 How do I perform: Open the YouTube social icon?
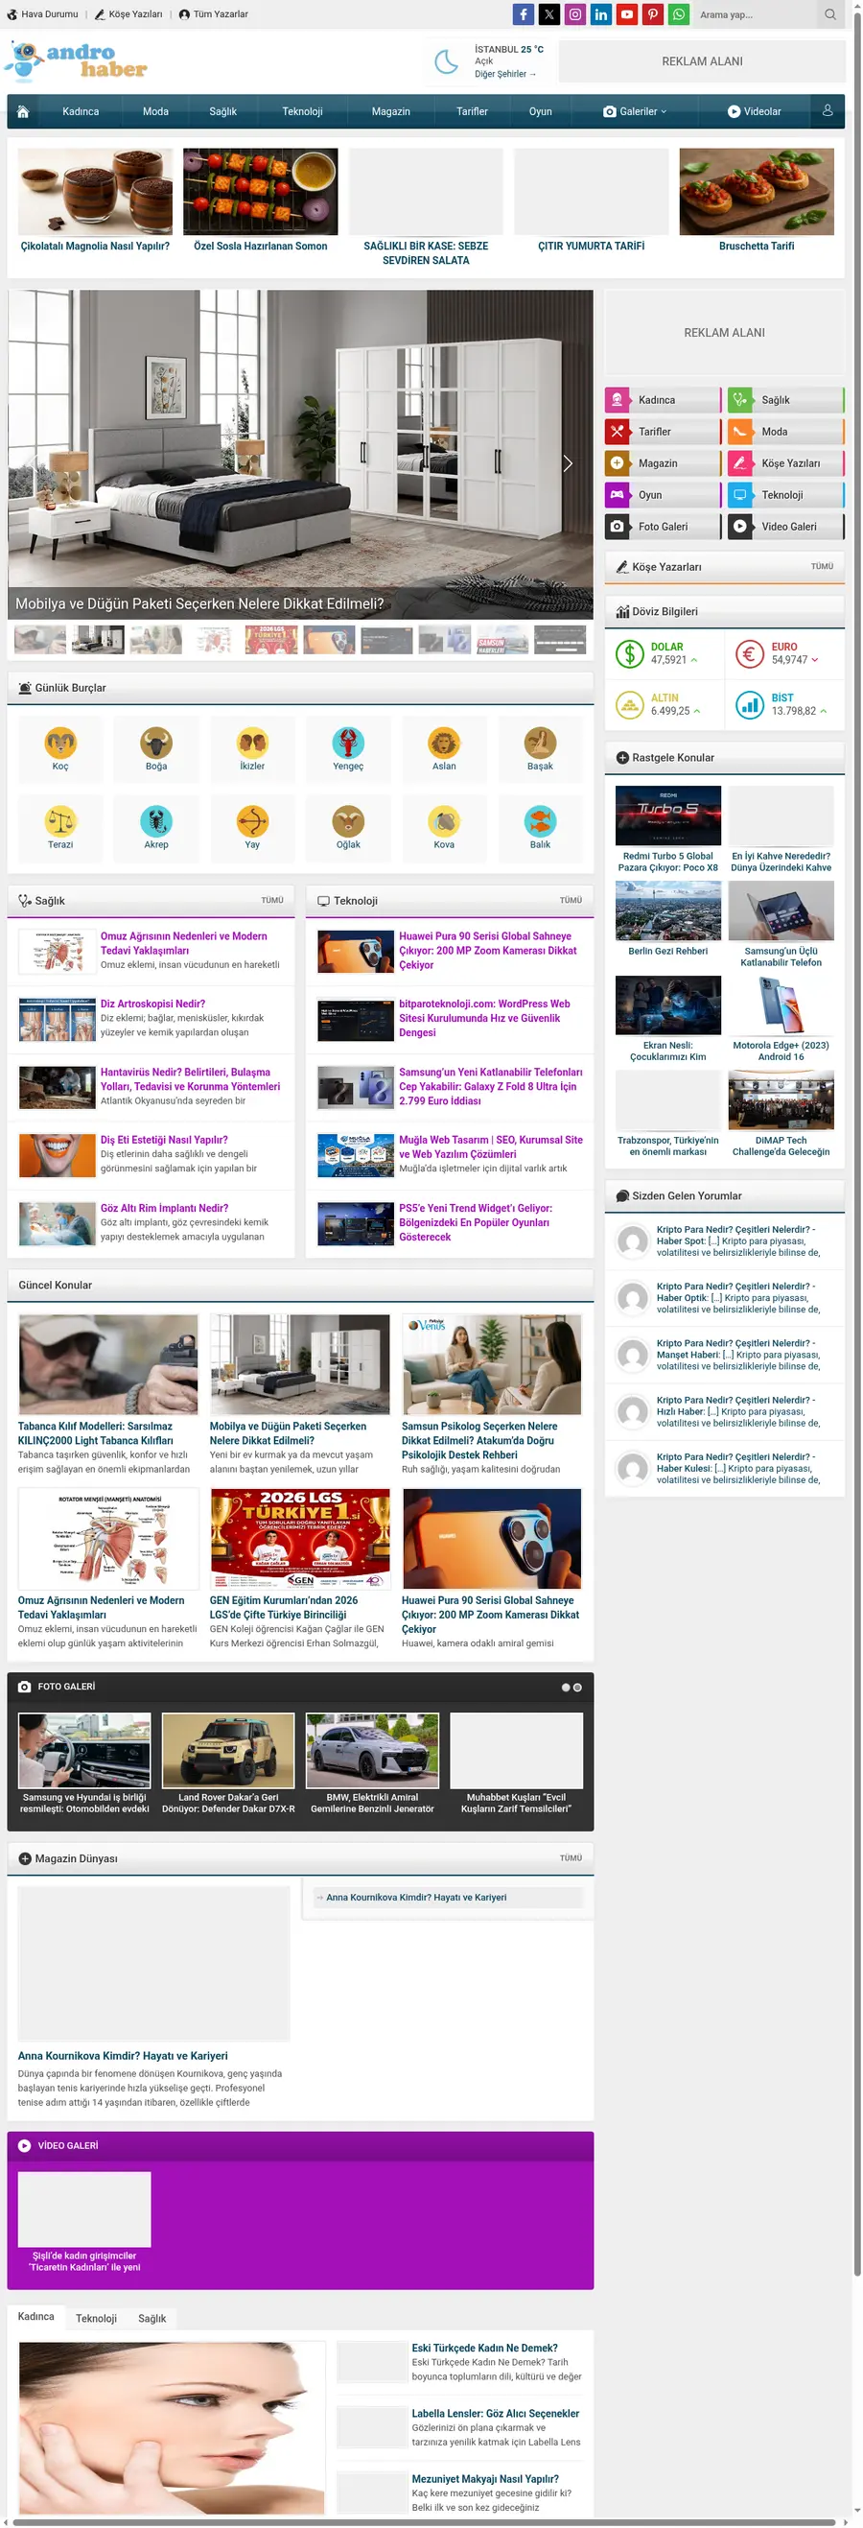(x=627, y=14)
